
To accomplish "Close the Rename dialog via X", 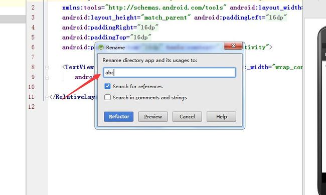I will click(233, 46).
